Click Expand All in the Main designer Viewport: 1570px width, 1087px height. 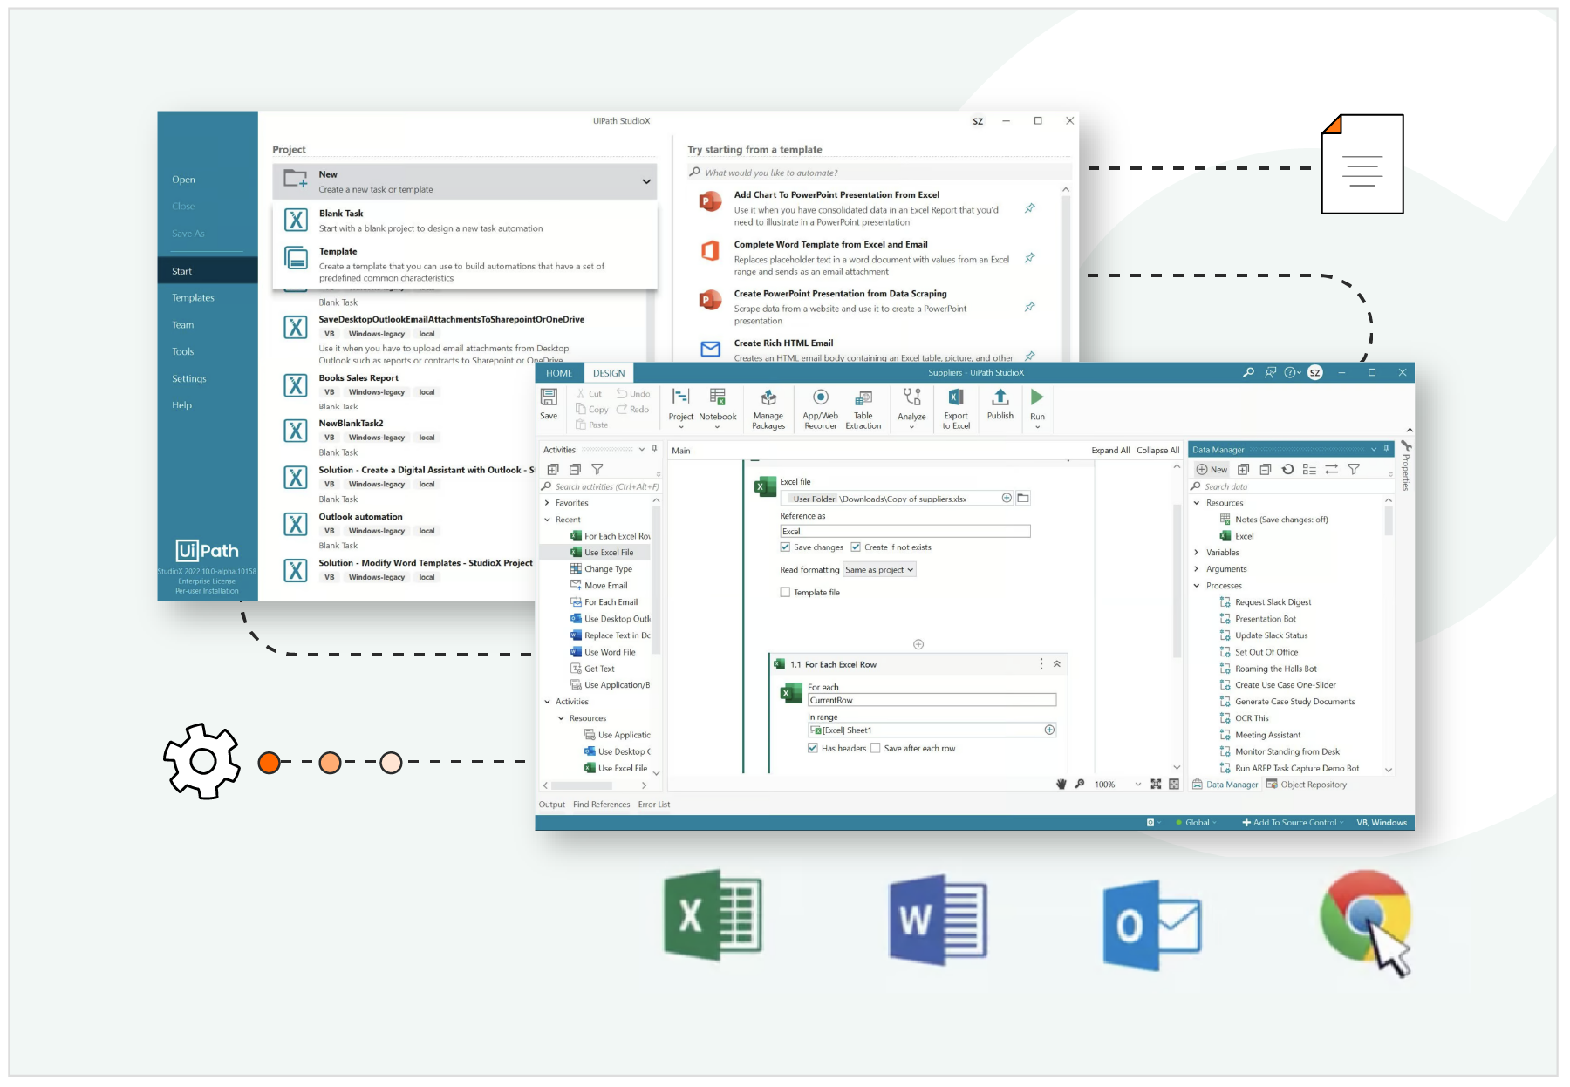(x=1110, y=451)
